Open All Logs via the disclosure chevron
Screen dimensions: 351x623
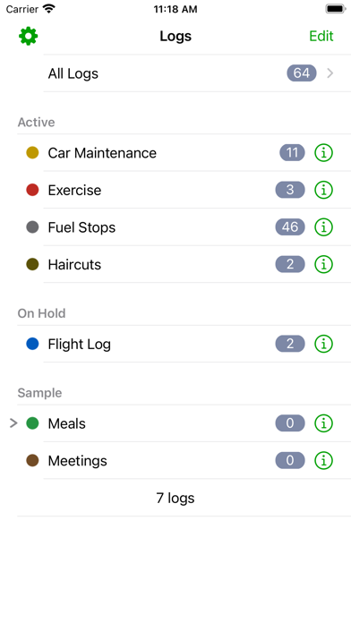(x=330, y=73)
